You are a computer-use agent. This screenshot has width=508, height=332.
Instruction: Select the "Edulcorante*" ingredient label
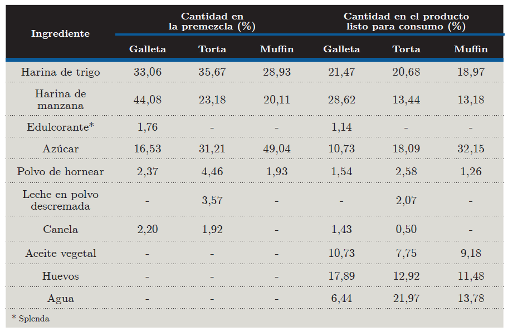(60, 127)
